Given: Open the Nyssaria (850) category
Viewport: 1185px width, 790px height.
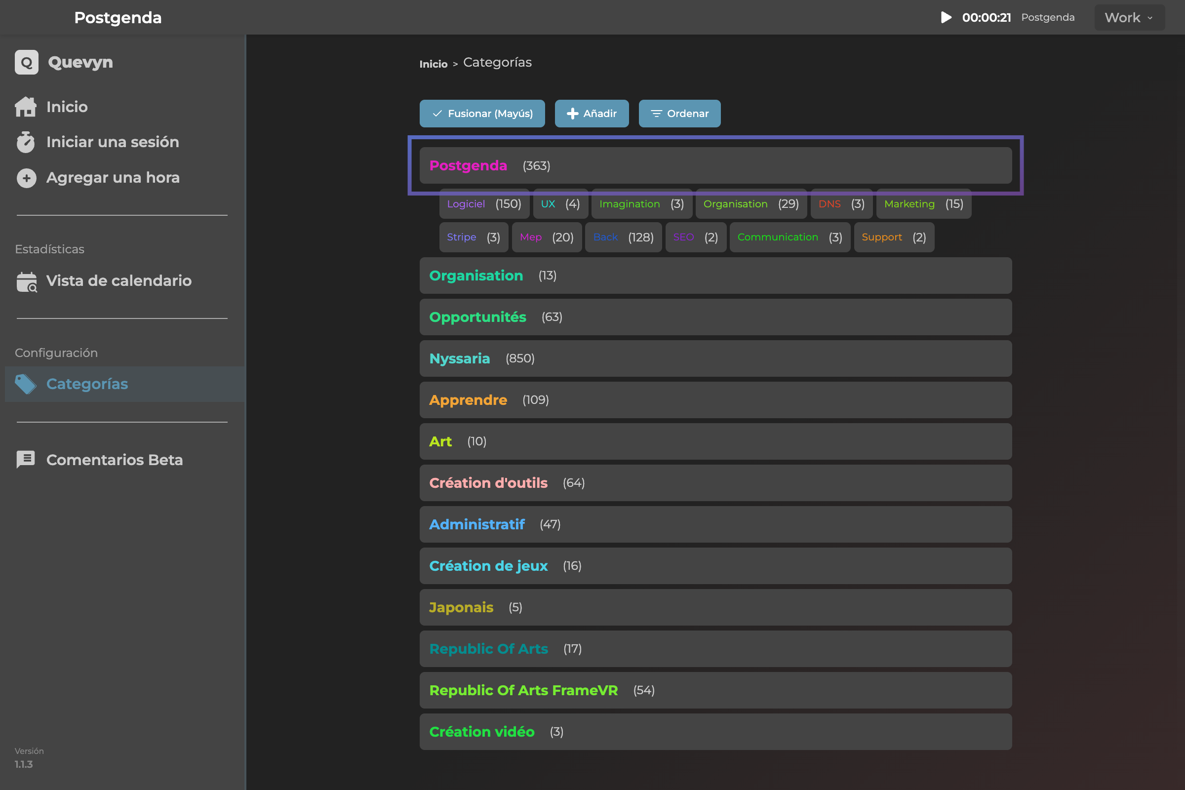Looking at the screenshot, I should [715, 359].
